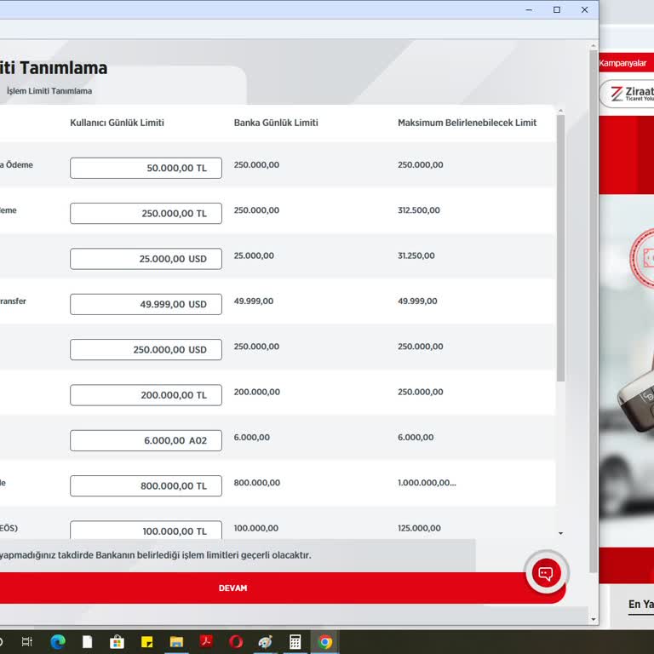Viewport: 654px width, 654px height.
Task: Click maximum limit value 125.000,00
Action: (419, 528)
